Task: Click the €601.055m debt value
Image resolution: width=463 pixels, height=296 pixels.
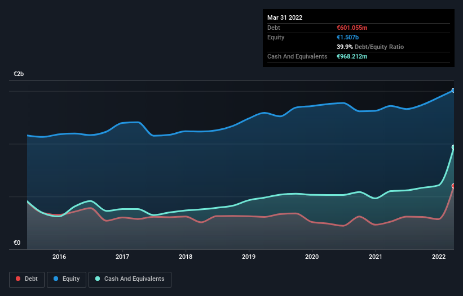Action: (352, 28)
